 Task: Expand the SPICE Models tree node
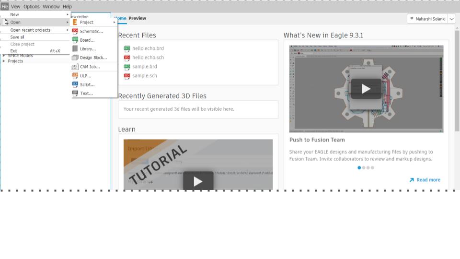(4, 56)
